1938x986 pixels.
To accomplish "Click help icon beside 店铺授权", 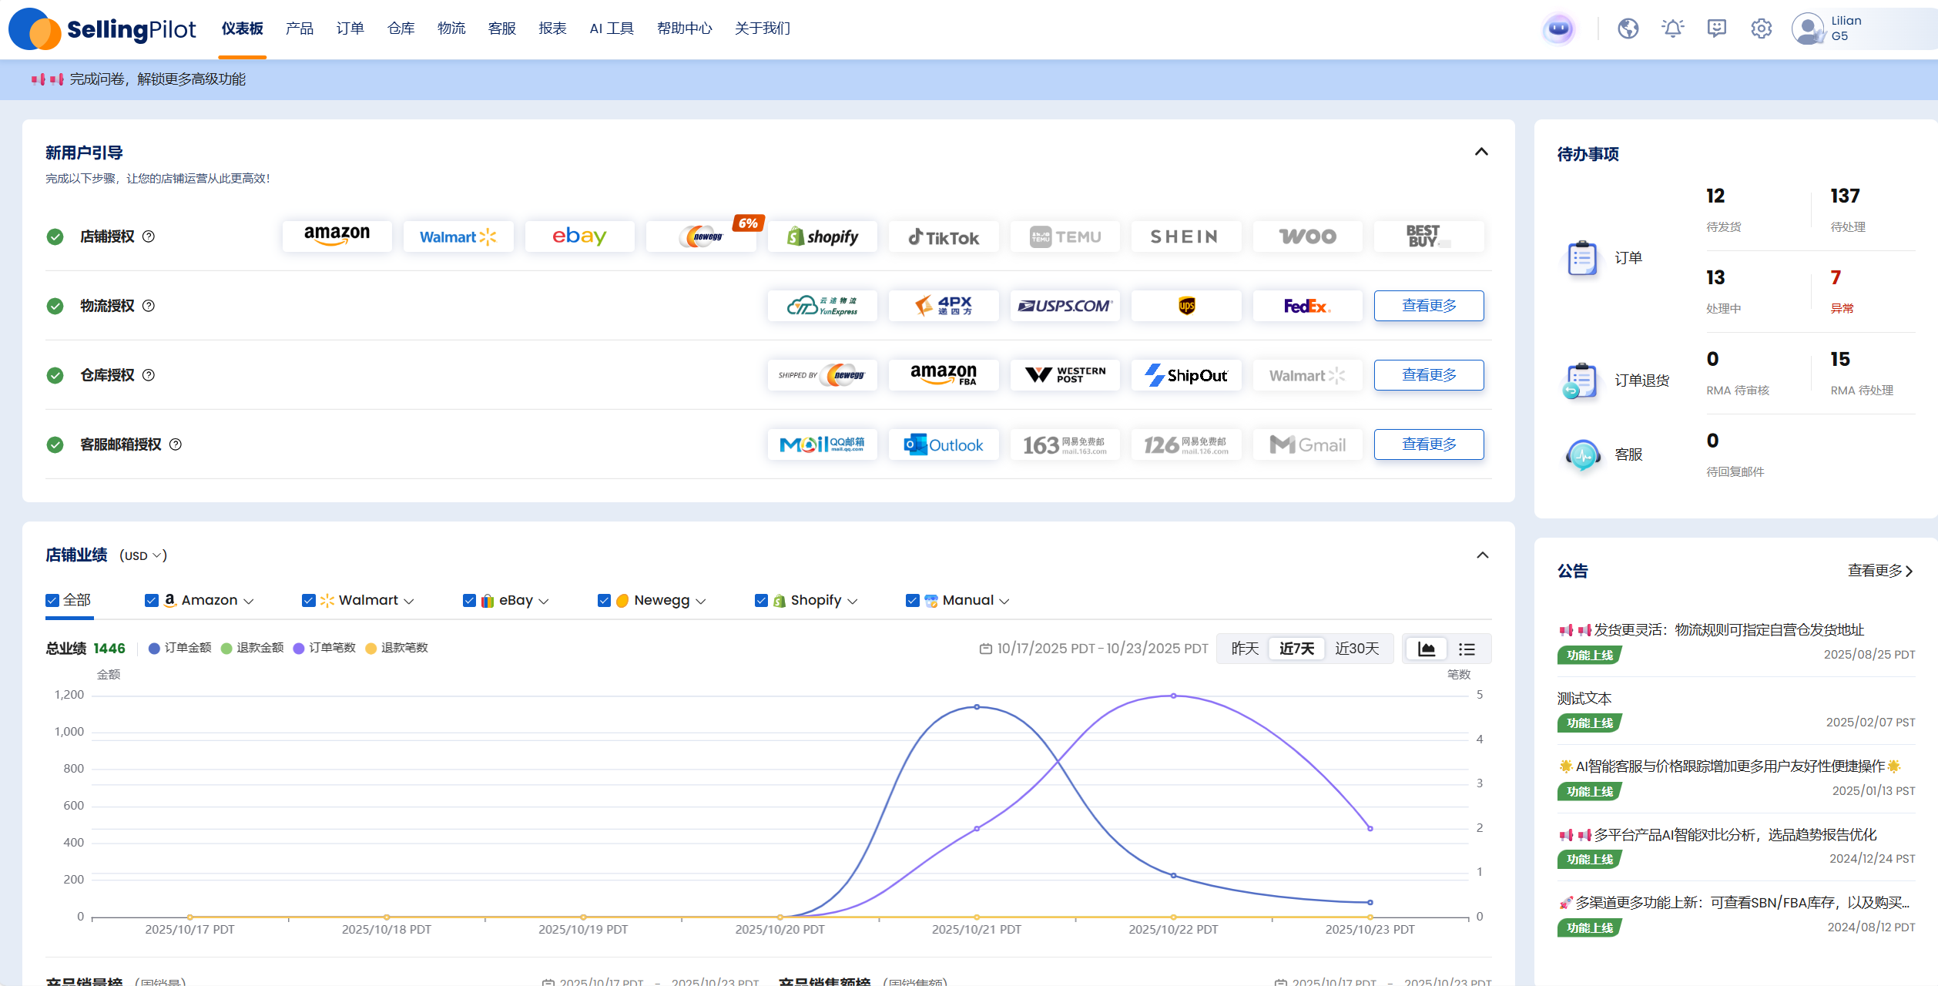I will pyautogui.click(x=149, y=236).
